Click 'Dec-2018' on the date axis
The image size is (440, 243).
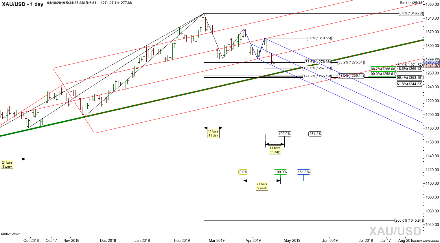107,240
